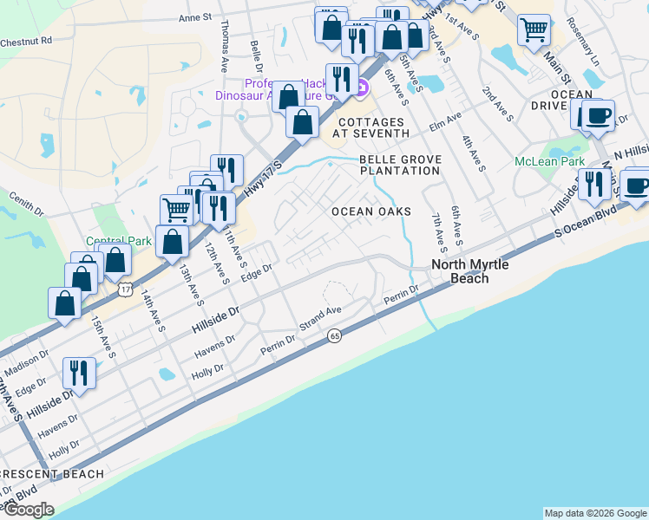649x520 pixels.
Task: Click the Elm Ave street label
Action: click(445, 122)
